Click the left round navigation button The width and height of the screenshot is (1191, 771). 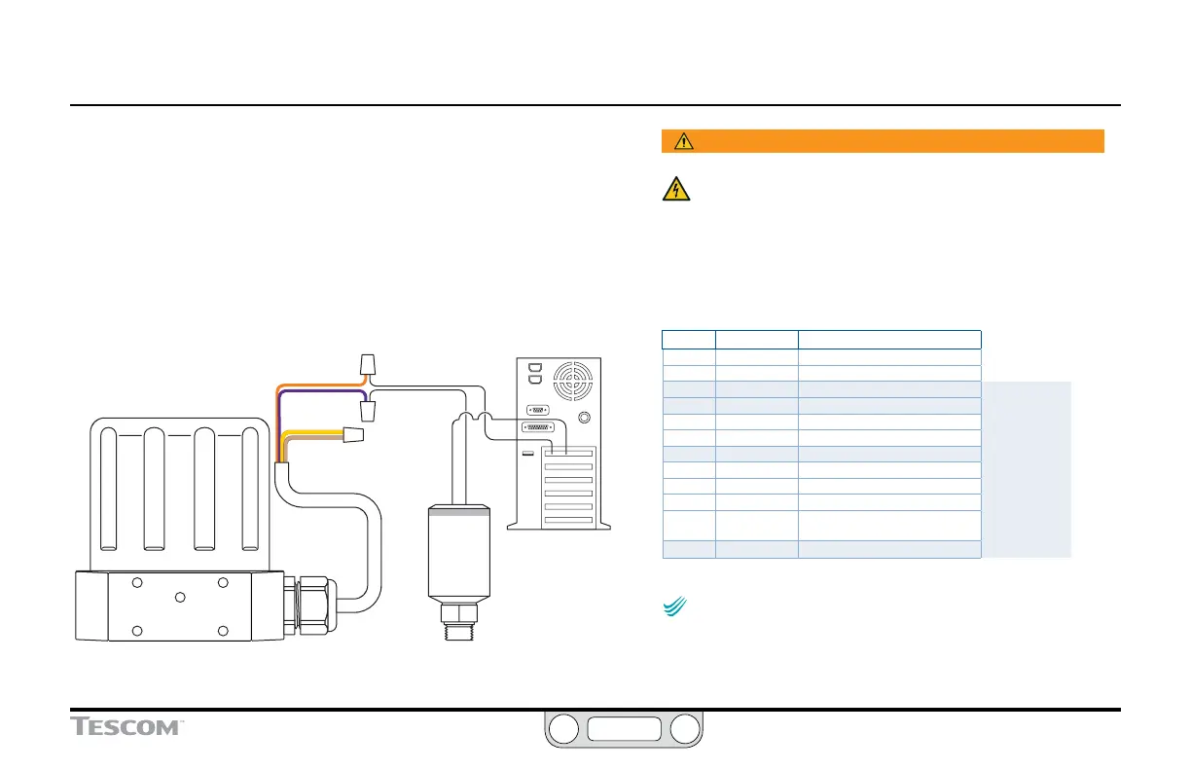[561, 729]
